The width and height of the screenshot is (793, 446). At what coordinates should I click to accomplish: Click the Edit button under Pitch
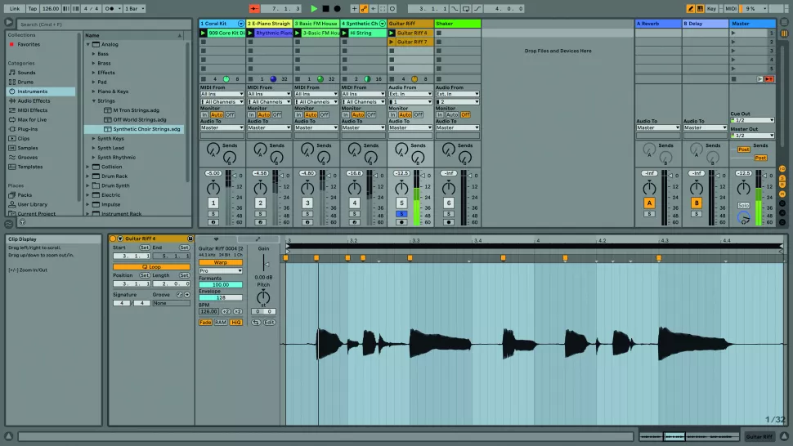[269, 322]
